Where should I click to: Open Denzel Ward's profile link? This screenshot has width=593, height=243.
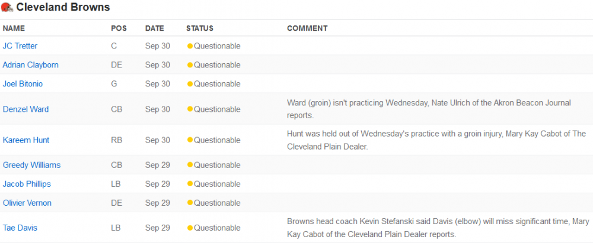click(25, 109)
